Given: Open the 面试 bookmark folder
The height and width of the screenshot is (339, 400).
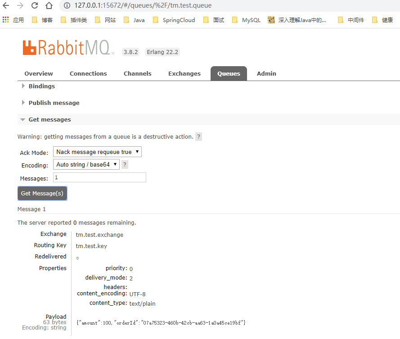Looking at the screenshot, I should pos(214,20).
